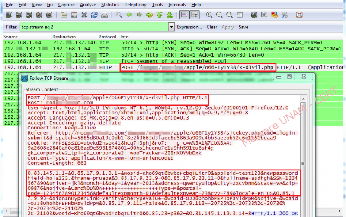Toggle the Colorize packet list button

click(x=184, y=15)
